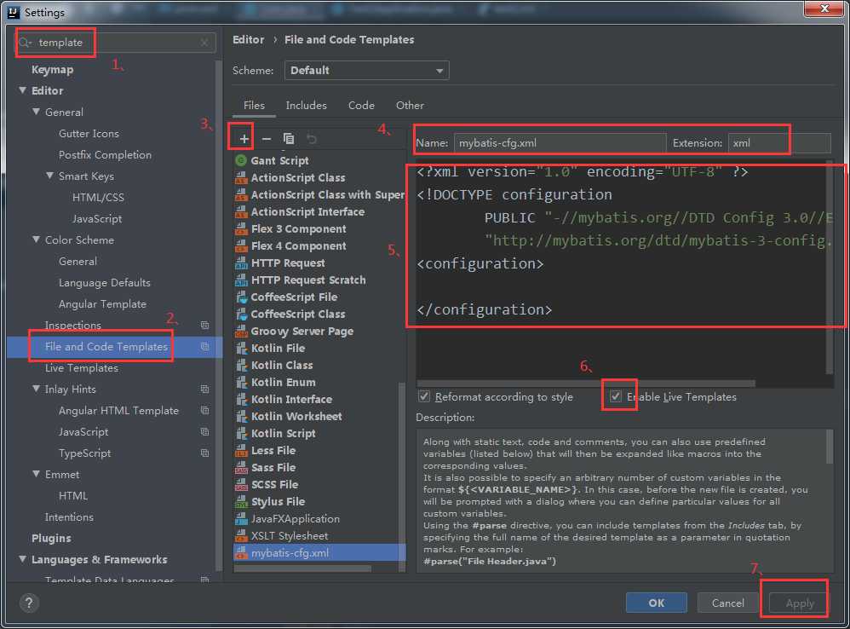The width and height of the screenshot is (850, 629).
Task: Click project-level icon beside Inspections
Action: click(205, 326)
